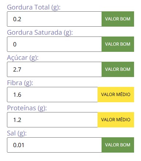
Task: Click the Fibra (g) label
Action: click(x=20, y=83)
